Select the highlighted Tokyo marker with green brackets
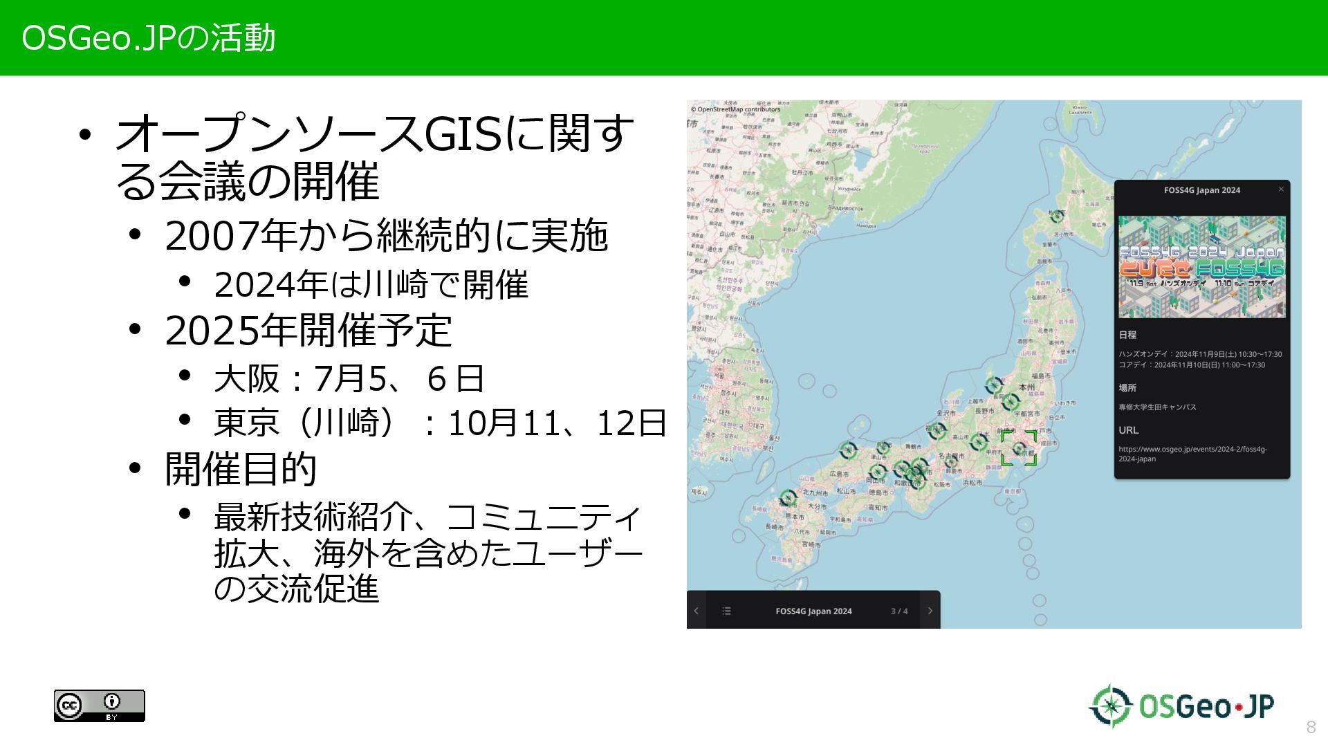 coord(1019,448)
